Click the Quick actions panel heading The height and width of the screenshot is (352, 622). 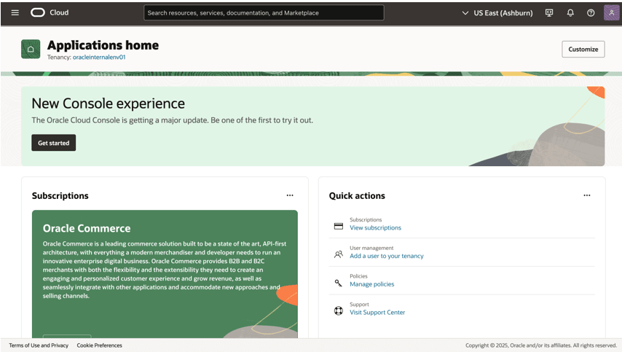(357, 195)
